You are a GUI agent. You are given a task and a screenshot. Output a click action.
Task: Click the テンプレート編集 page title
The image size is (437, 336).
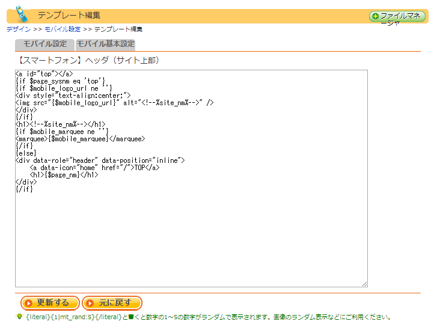click(69, 15)
